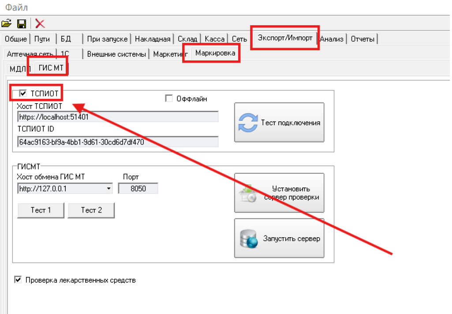The height and width of the screenshot is (314, 452).
Task: Open the Внешние системы tab
Action: pyautogui.click(x=116, y=54)
